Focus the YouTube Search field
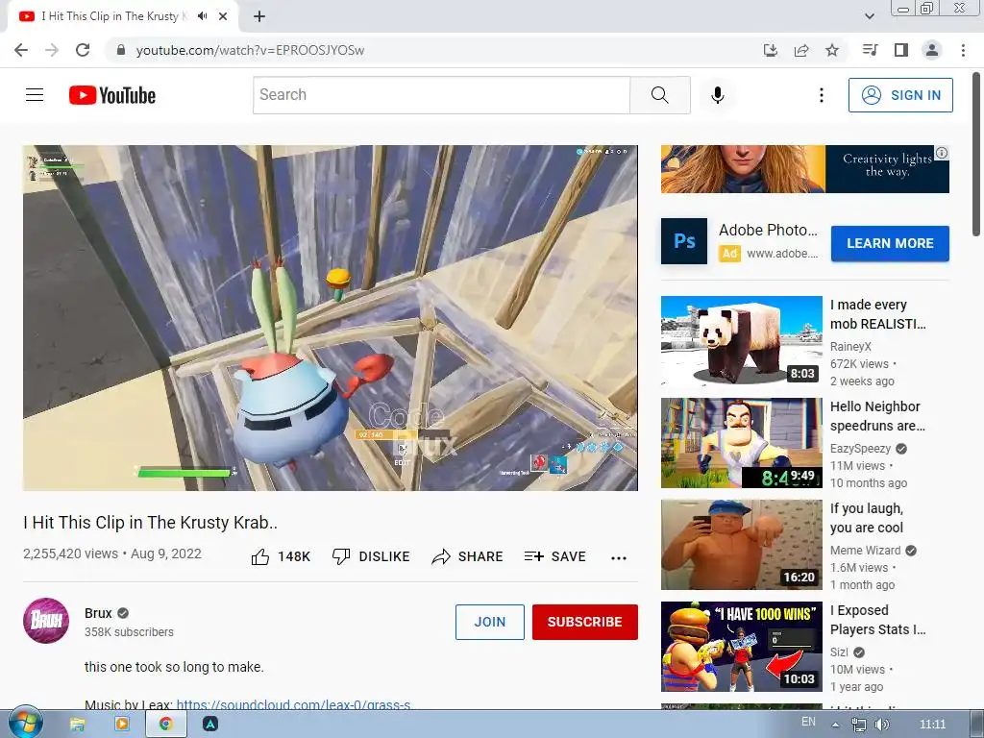 click(x=441, y=95)
